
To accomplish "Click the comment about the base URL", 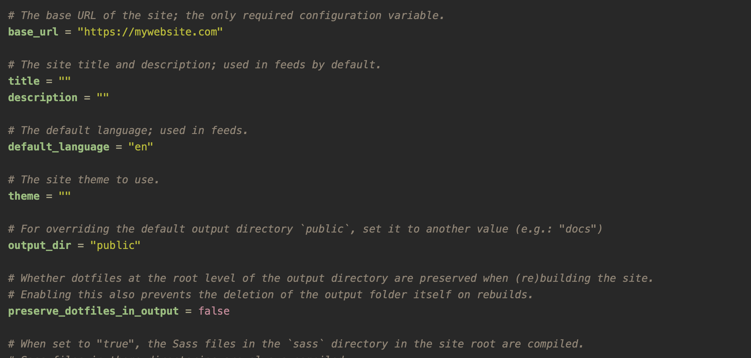I will (226, 15).
